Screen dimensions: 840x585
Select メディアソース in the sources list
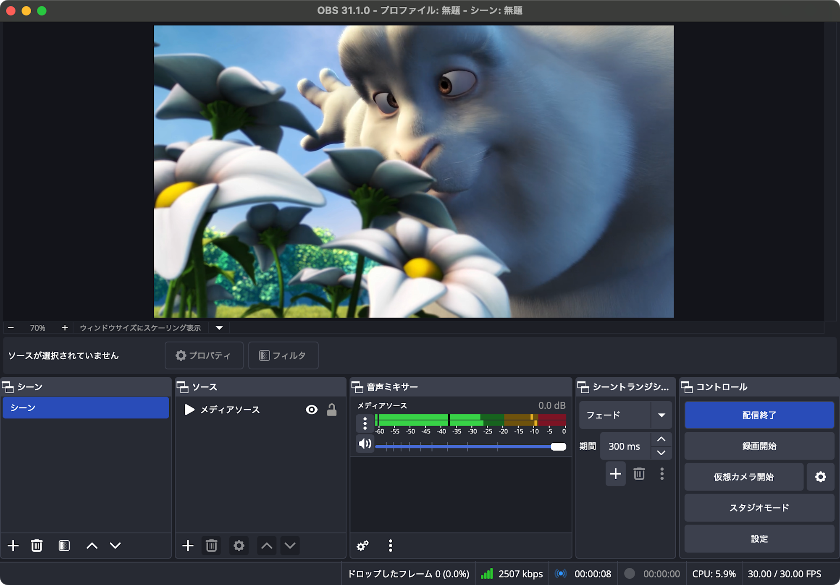pyautogui.click(x=230, y=410)
